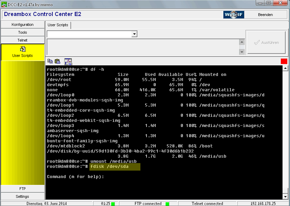Switch to the Telnet section
Screen dimensions: 290x206
coord(22,40)
